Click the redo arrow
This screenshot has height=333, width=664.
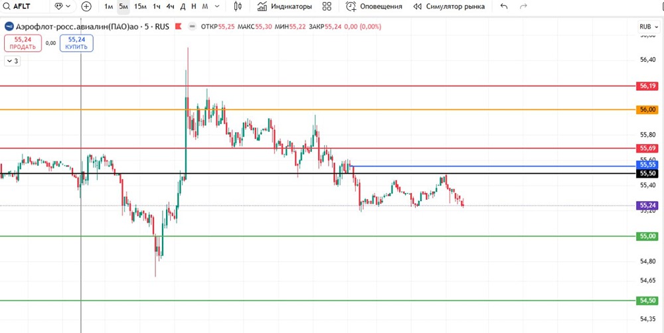point(523,7)
